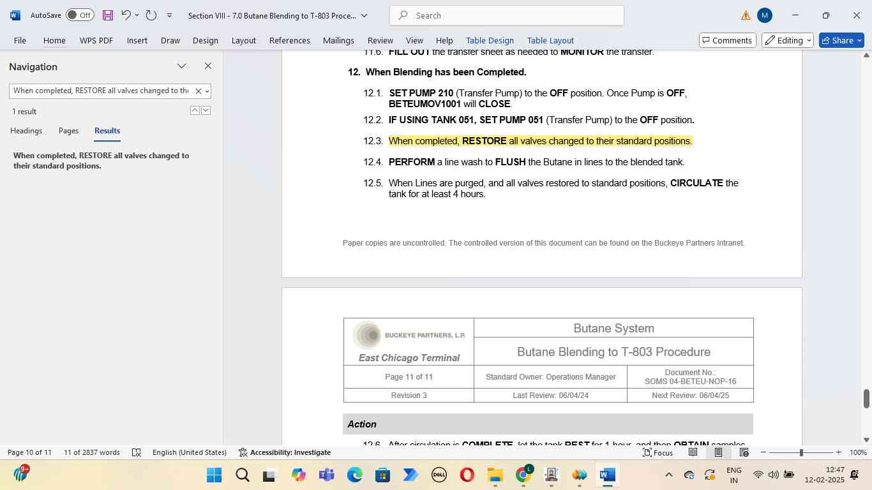
Task: Click the yellow warning alert icon
Action: (746, 15)
